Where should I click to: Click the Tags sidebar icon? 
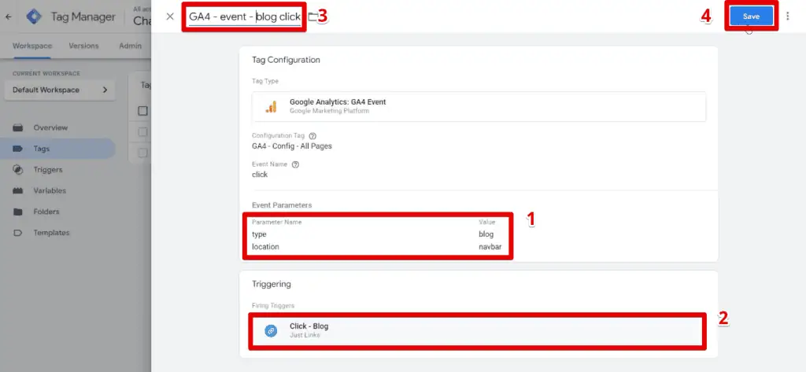point(18,149)
